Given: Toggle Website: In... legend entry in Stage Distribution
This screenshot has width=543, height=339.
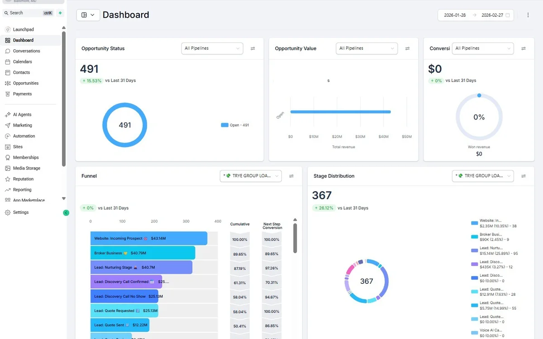Looking at the screenshot, I should pos(495,223).
